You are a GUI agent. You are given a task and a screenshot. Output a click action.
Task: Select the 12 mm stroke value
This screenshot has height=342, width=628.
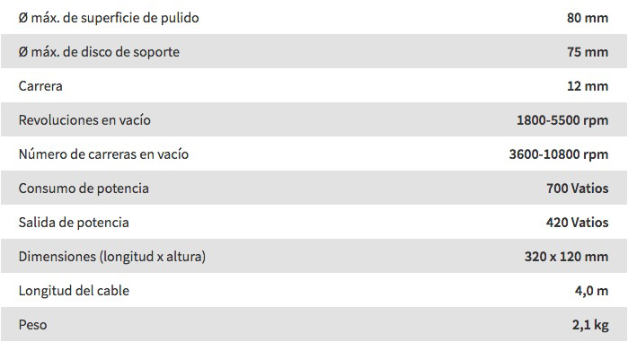click(588, 86)
